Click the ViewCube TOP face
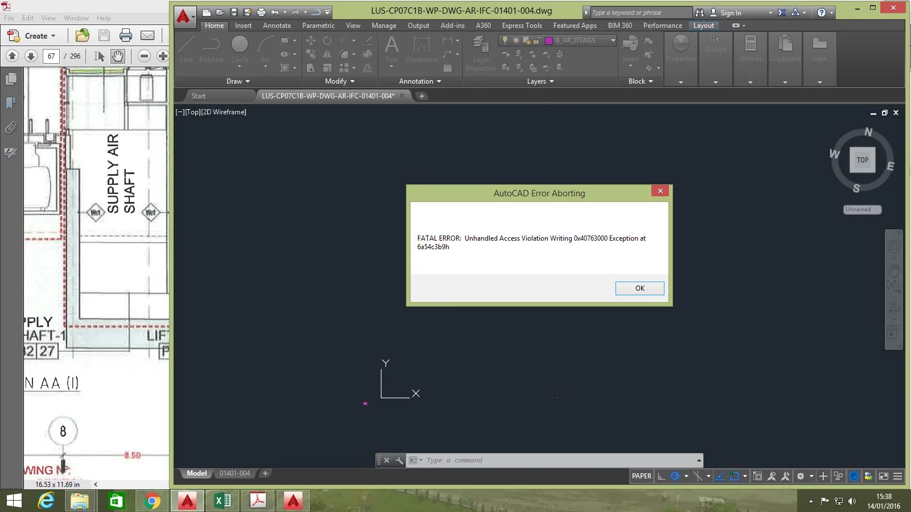 pos(863,160)
